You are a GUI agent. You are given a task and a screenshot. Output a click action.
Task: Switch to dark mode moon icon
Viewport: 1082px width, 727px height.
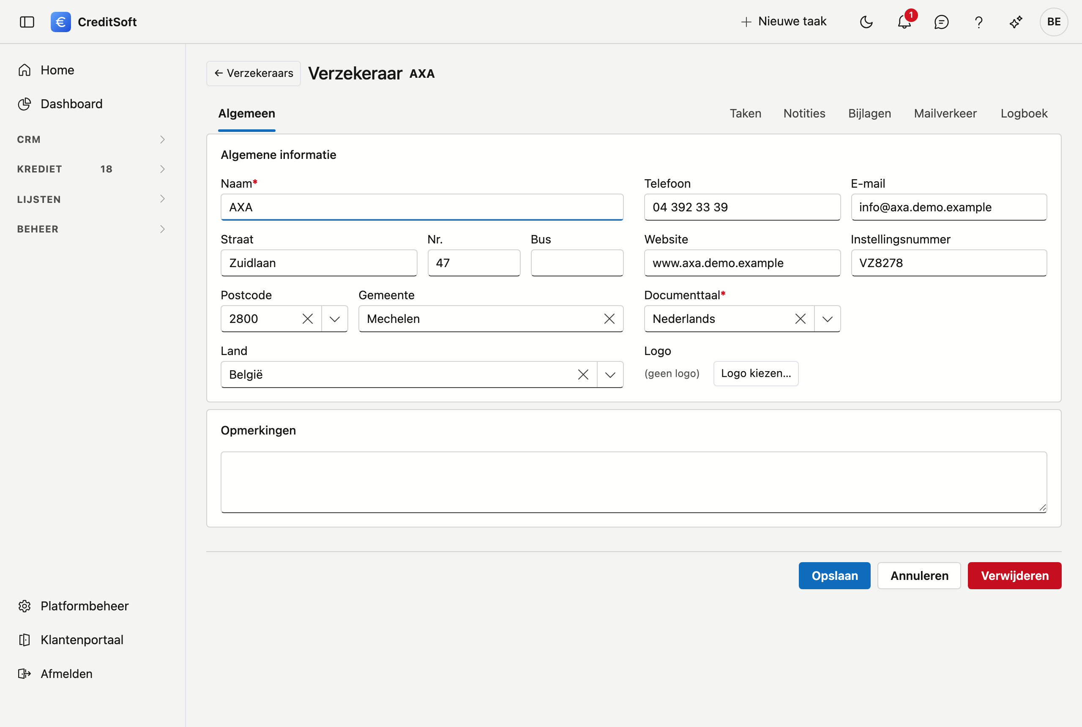[x=866, y=22]
